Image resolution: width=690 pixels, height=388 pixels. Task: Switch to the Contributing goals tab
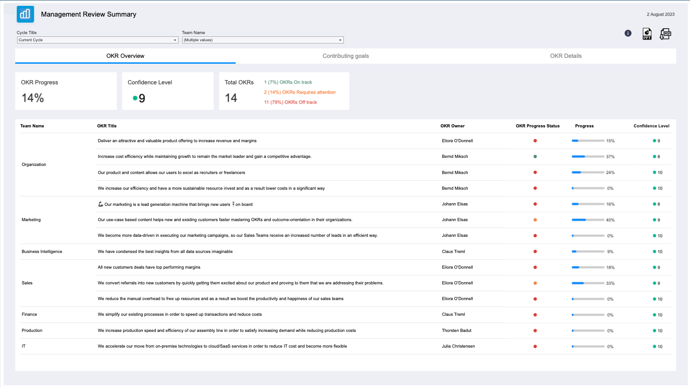(345, 56)
